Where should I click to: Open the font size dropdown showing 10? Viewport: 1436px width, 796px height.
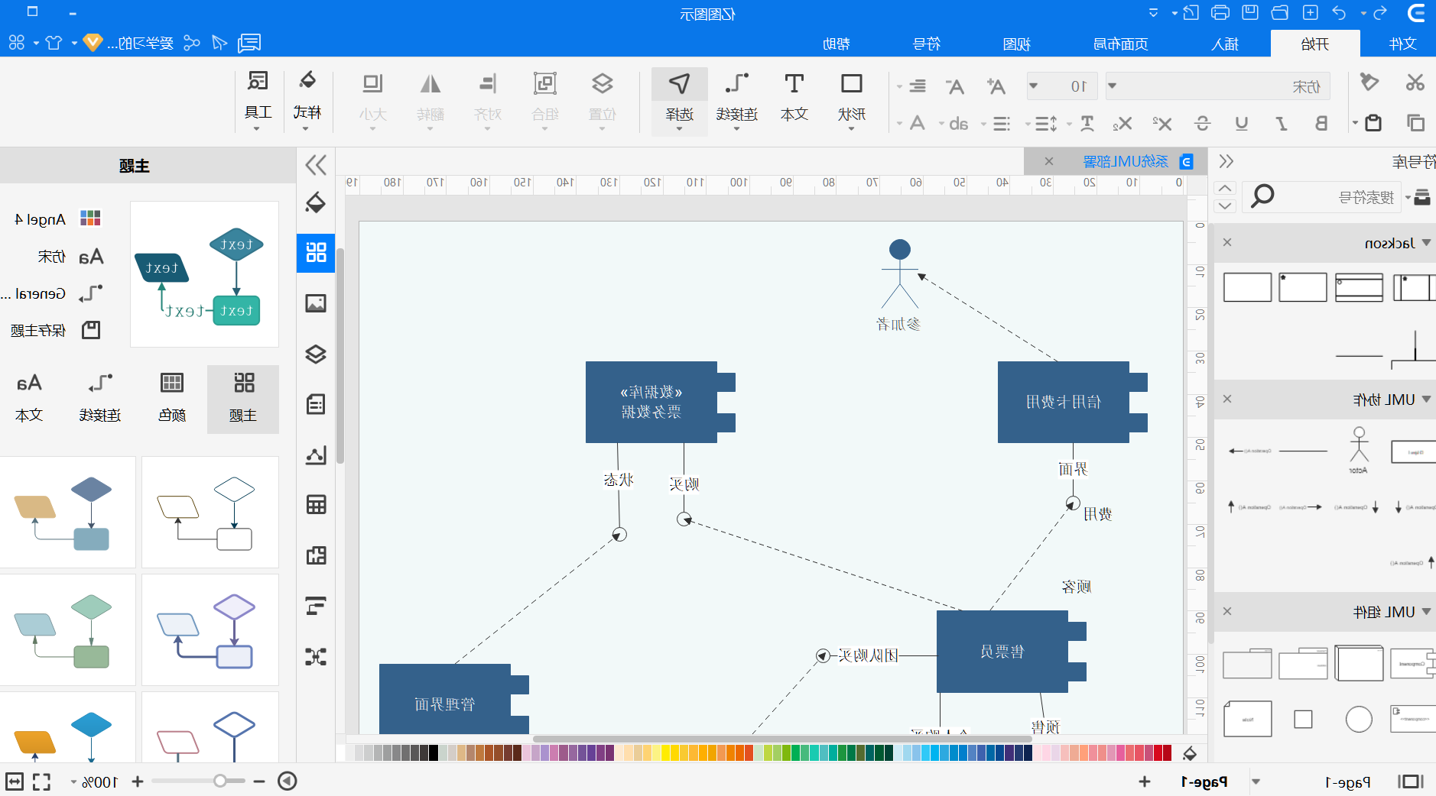(x=1062, y=86)
